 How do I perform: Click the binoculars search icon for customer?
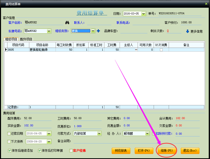click(x=67, y=23)
